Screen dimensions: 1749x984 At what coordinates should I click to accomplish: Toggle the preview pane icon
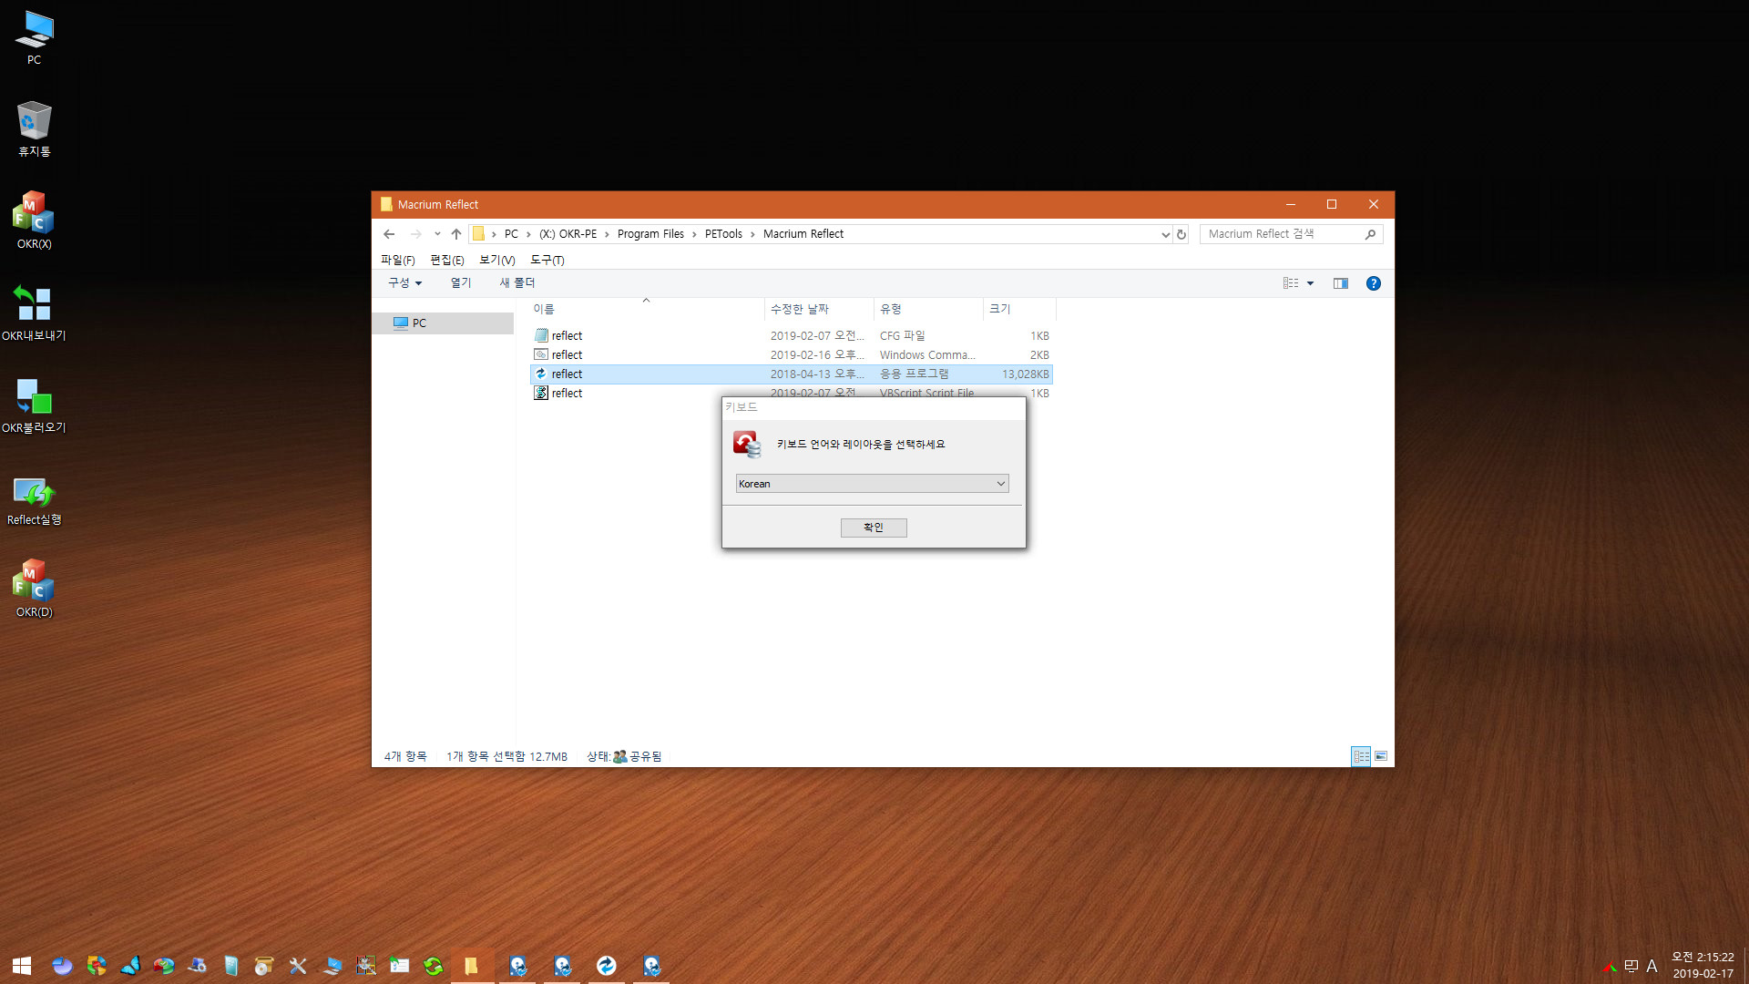coord(1341,283)
